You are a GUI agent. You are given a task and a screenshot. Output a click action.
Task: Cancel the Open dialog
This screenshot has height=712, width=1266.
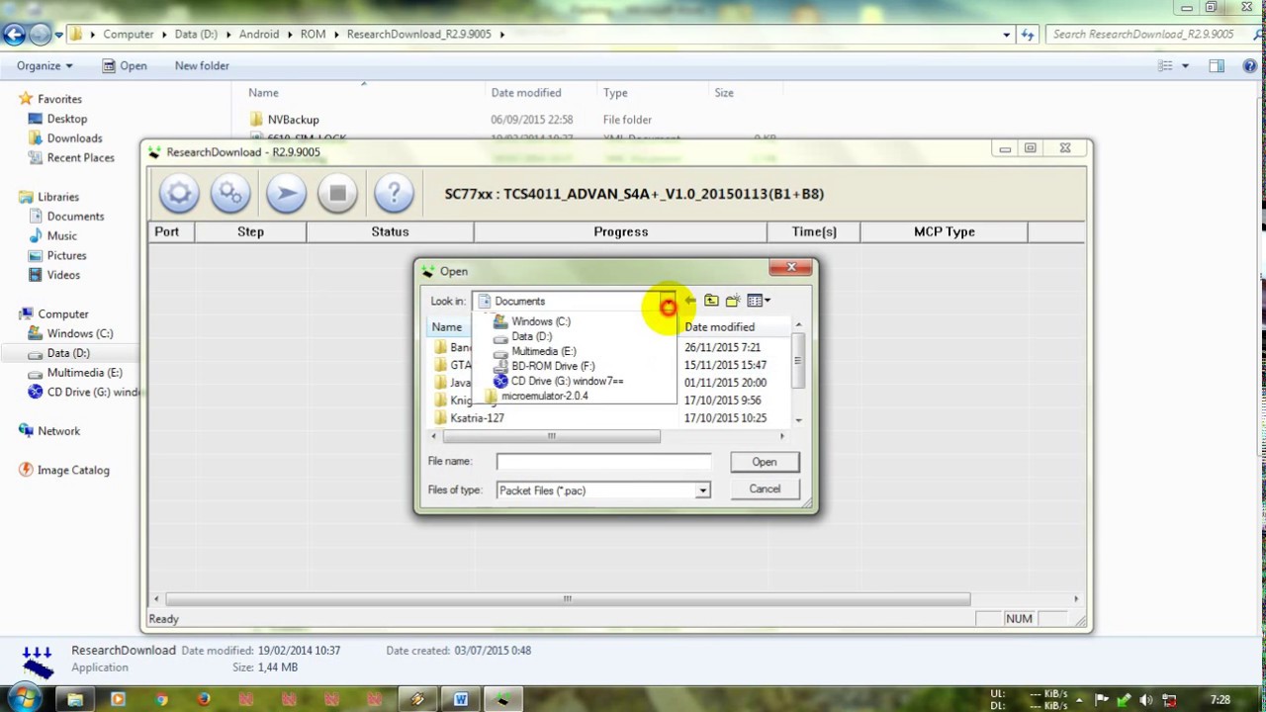[x=764, y=489]
